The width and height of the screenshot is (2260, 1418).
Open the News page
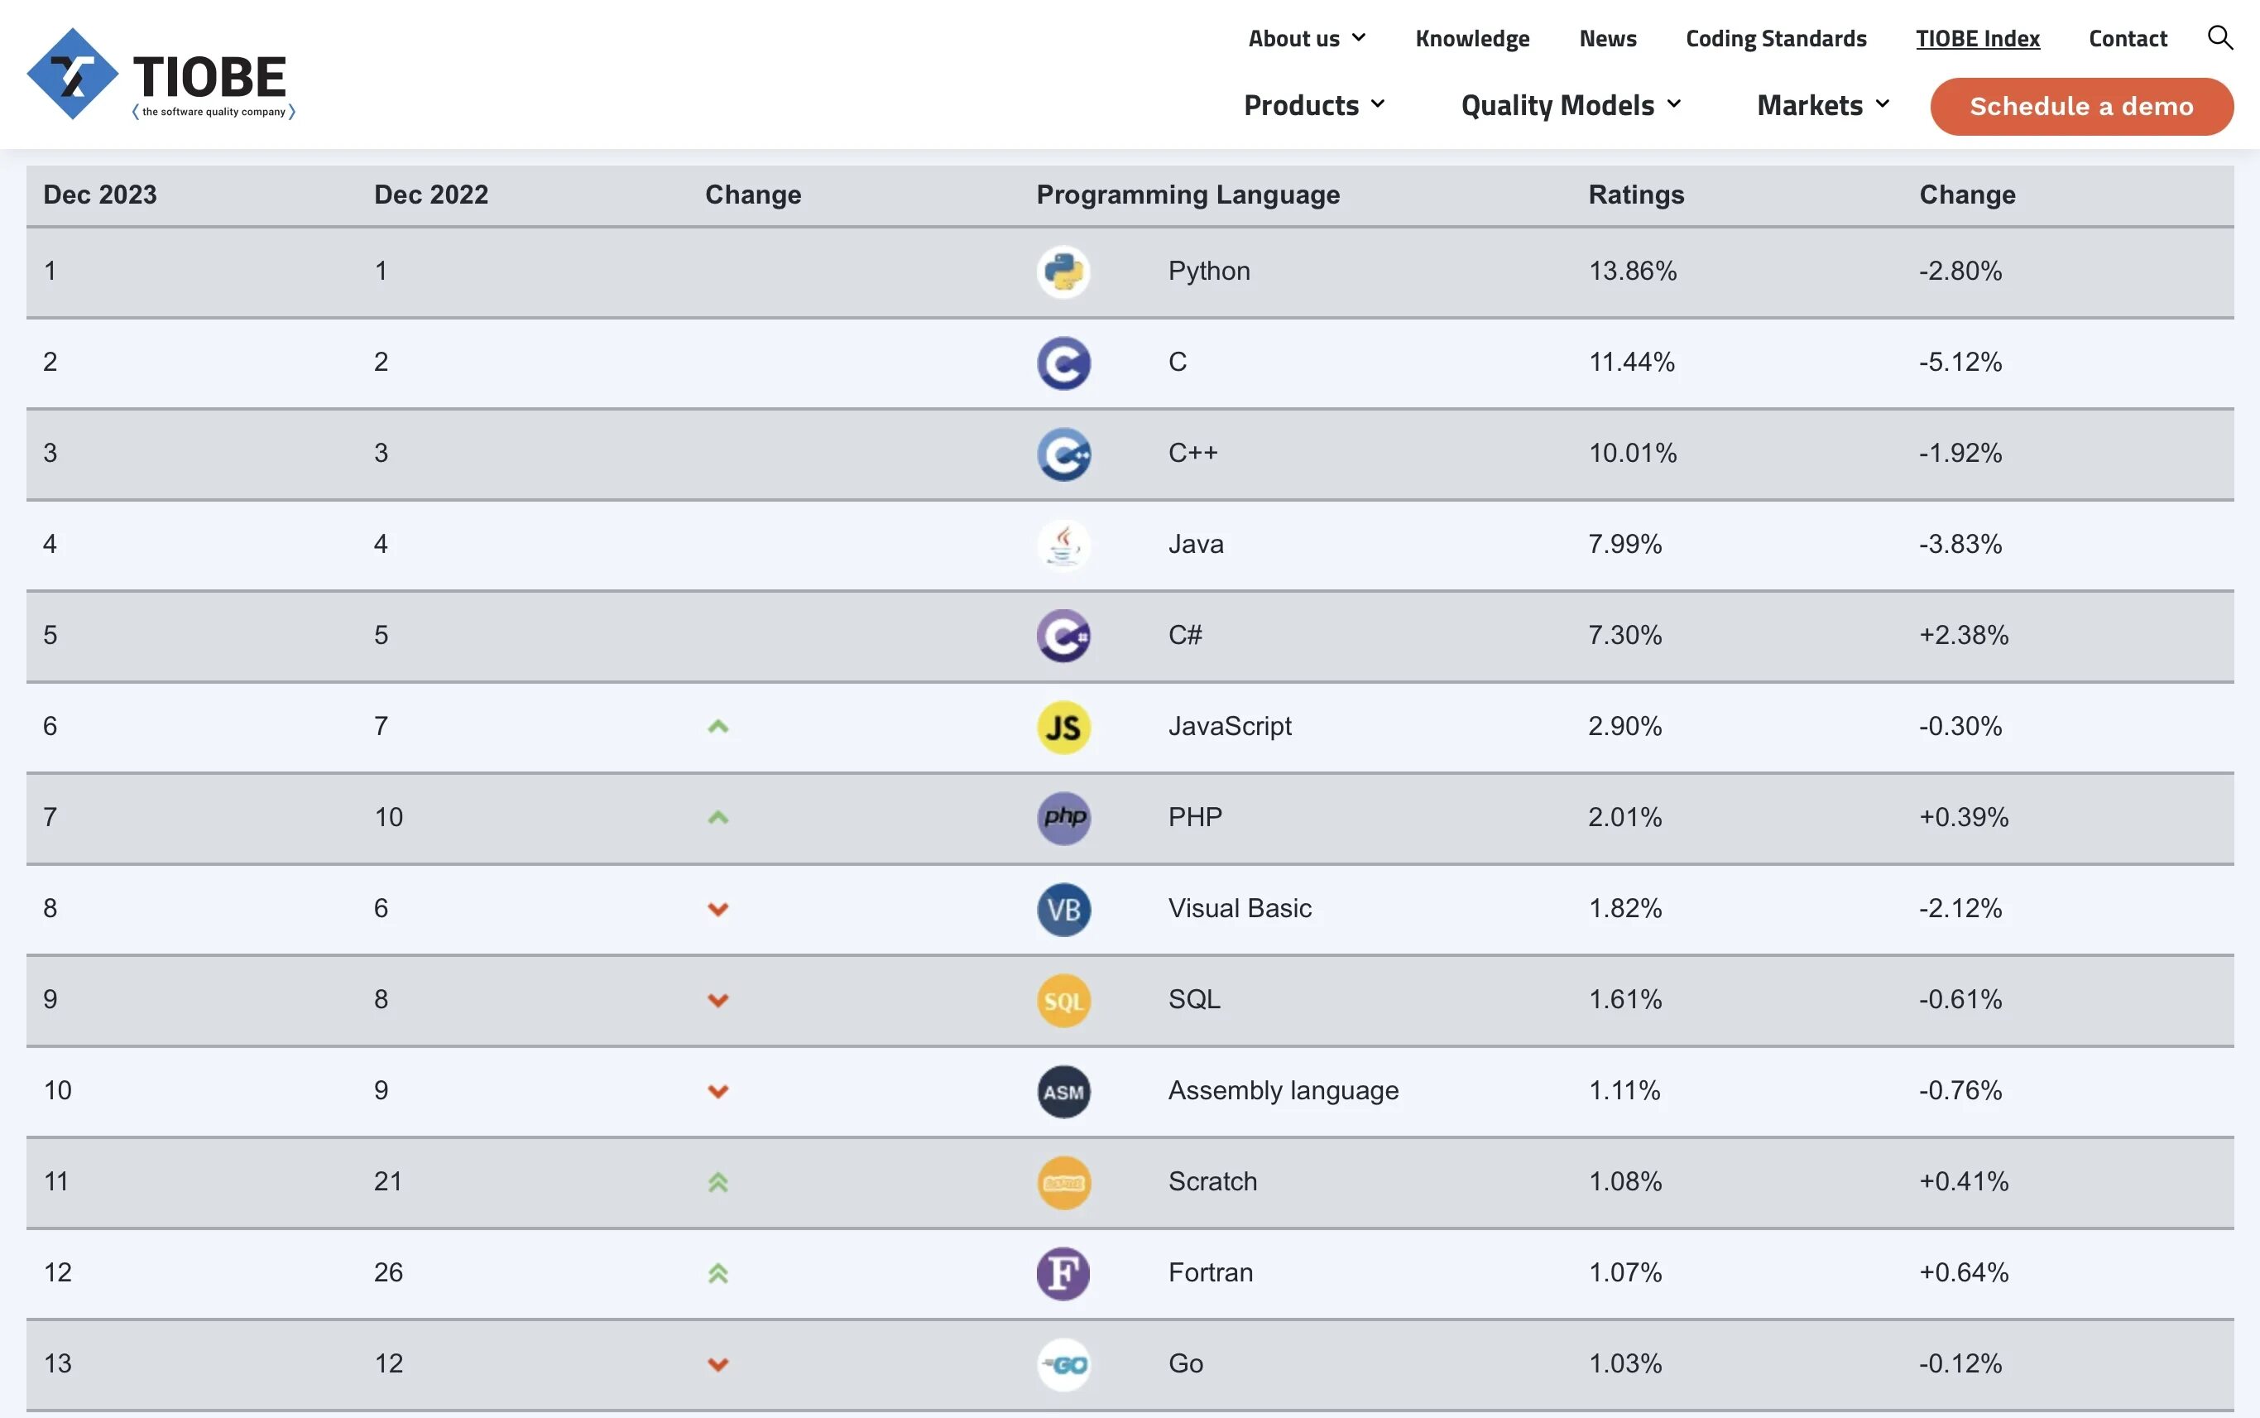pyautogui.click(x=1608, y=38)
